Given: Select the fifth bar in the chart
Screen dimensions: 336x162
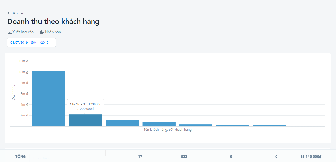Looking at the screenshot, I should click(196, 125).
